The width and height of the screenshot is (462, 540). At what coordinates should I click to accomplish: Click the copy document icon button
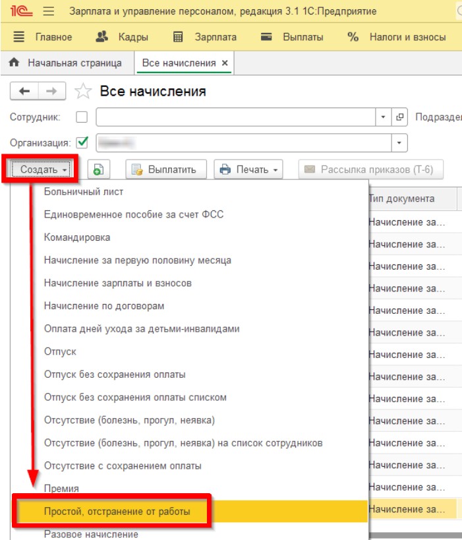[98, 169]
